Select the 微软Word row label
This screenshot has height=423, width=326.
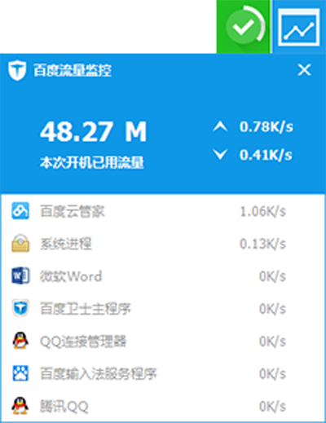click(71, 276)
